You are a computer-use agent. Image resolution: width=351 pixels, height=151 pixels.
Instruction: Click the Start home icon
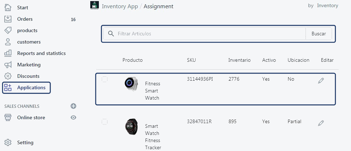pyautogui.click(x=8, y=7)
